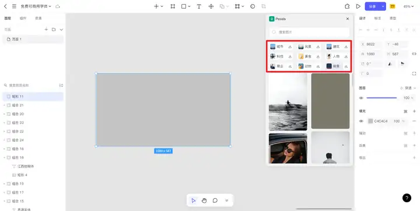Go back using the top-left arrow
This screenshot has width=420, height=211.
point(5,6)
